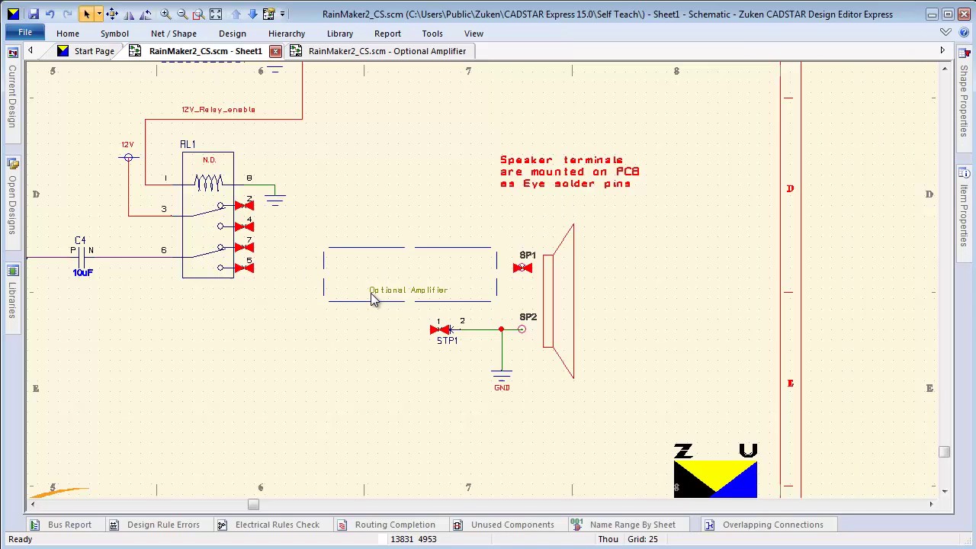Open the Net / Shape ribbon tab

click(x=174, y=34)
